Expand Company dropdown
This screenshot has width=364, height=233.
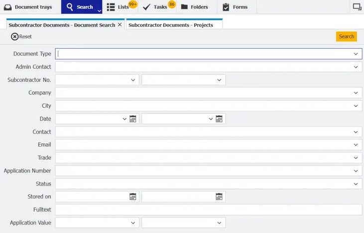coord(356,93)
